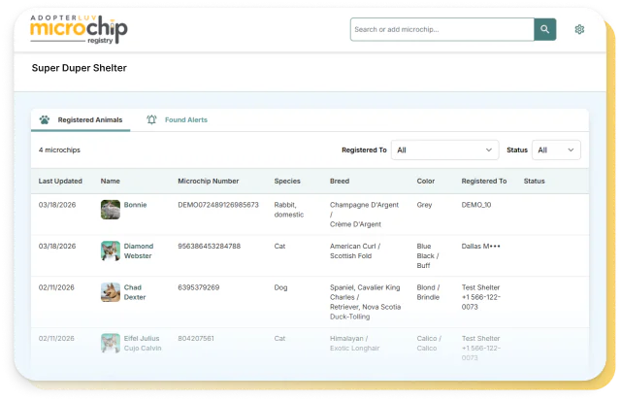Click the magnifier search button
This screenshot has width=621, height=401.
click(545, 29)
